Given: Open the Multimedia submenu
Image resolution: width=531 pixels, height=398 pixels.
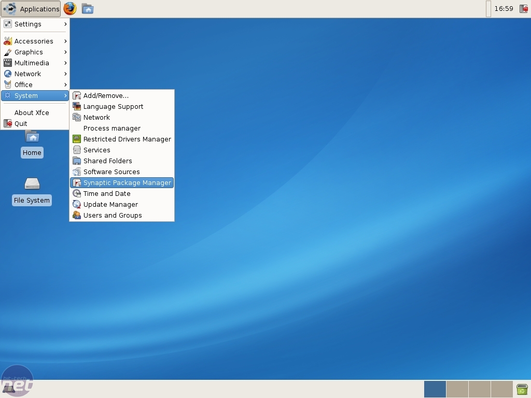Looking at the screenshot, I should 35,63.
